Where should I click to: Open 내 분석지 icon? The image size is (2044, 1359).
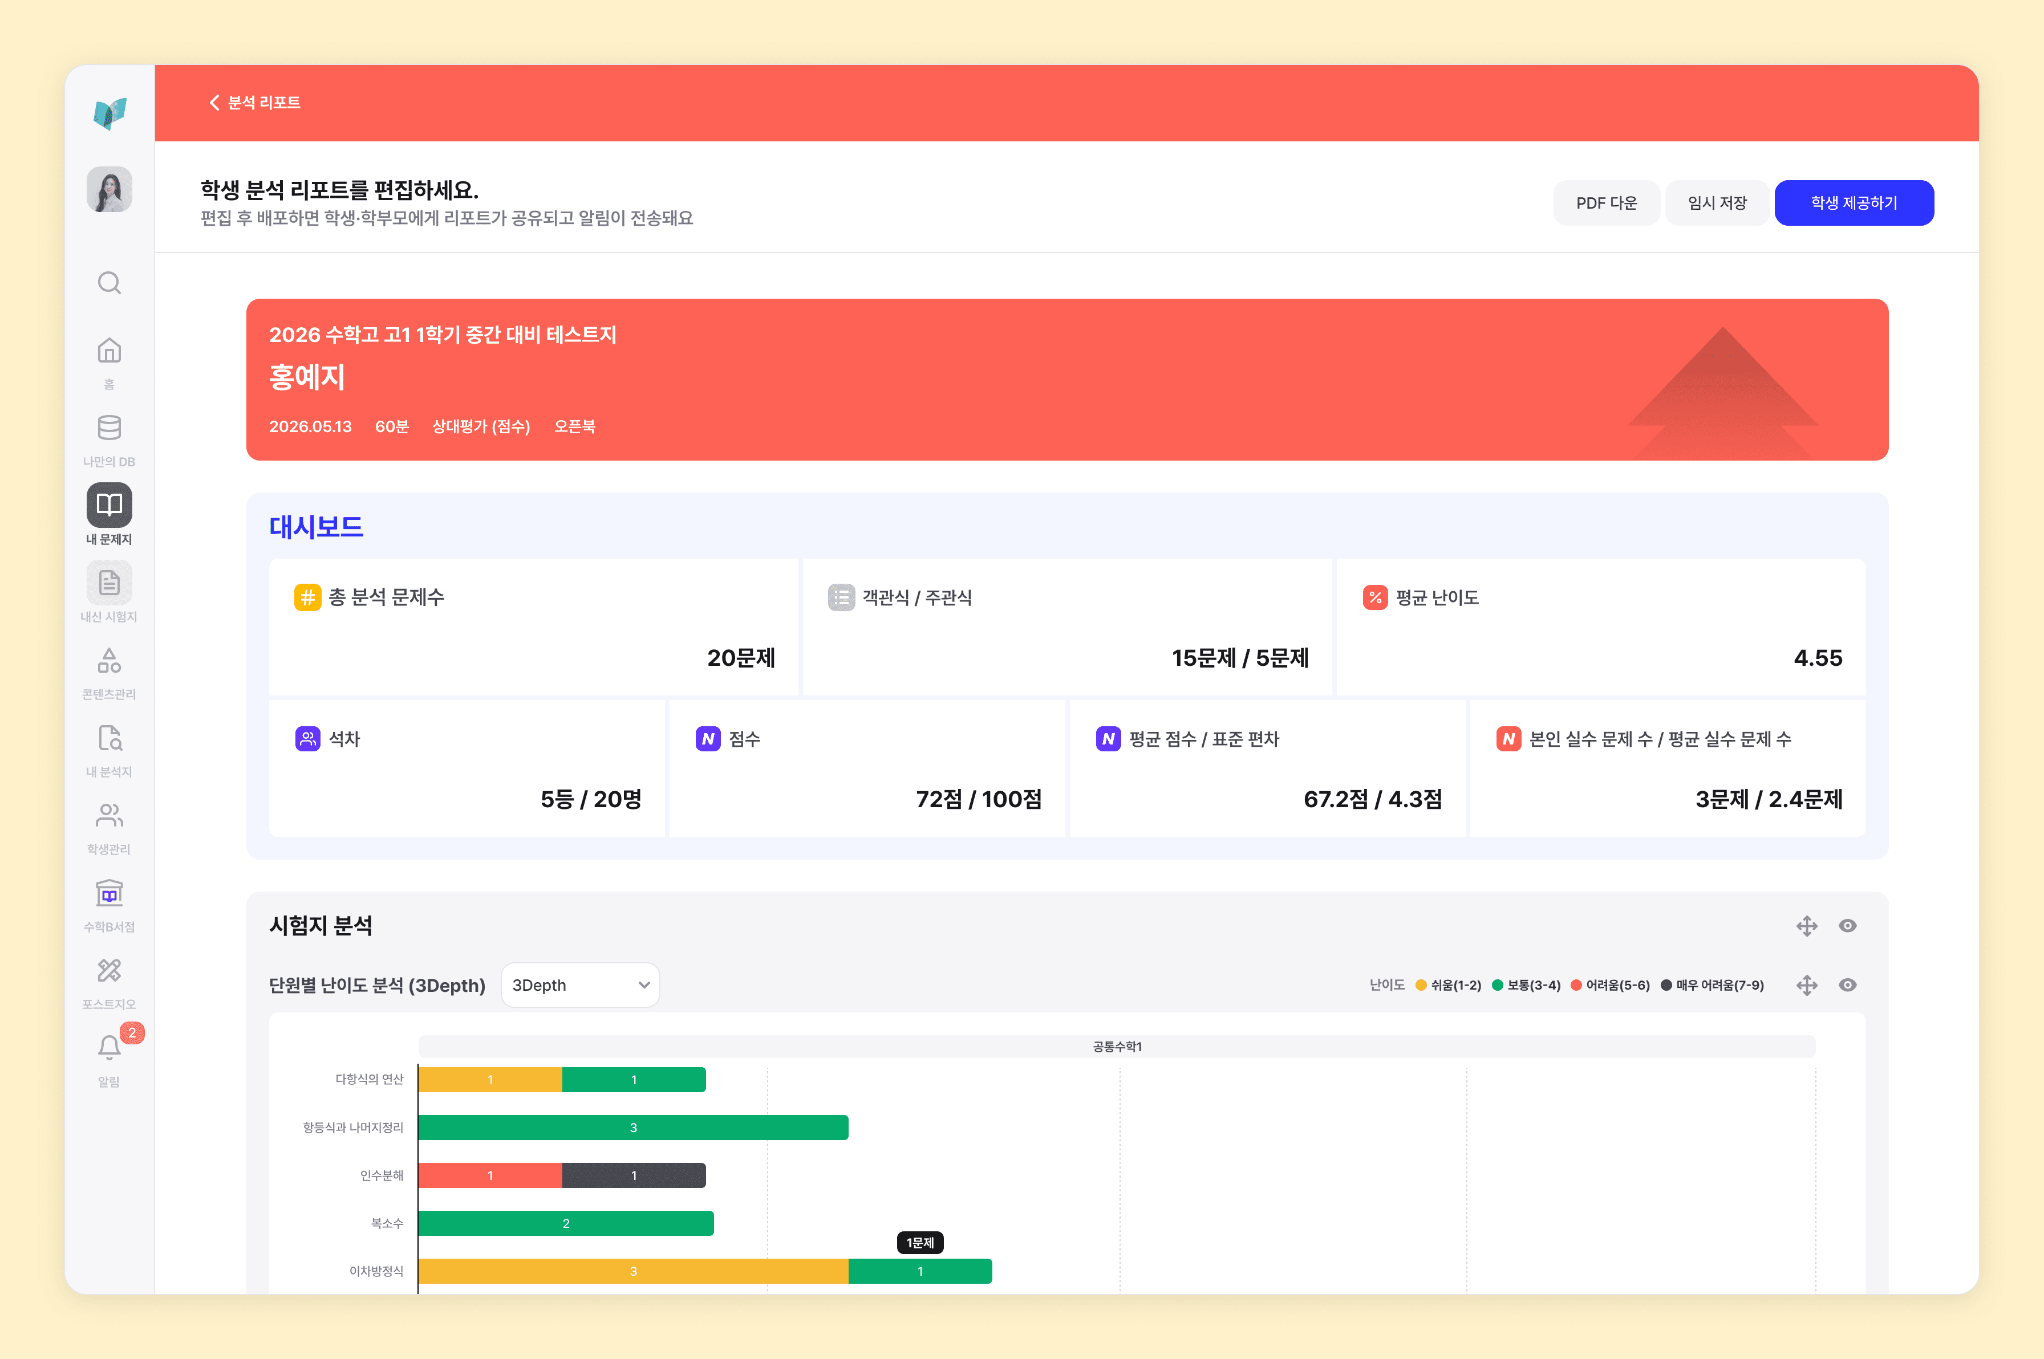tap(109, 738)
